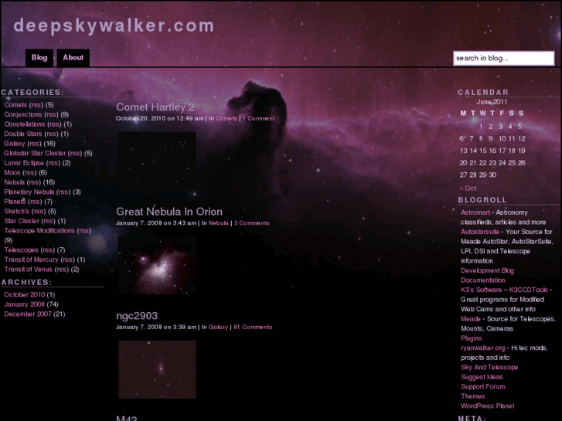
Task: Open the January 2008 archive
Action: (24, 304)
